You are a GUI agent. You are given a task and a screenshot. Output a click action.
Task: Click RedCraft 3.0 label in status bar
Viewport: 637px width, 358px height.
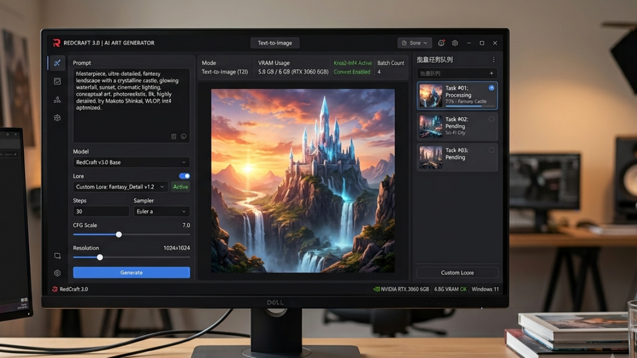(74, 289)
